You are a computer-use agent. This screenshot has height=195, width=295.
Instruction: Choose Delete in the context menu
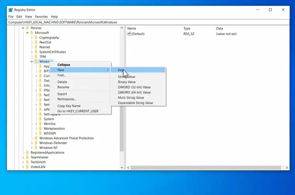coord(81,82)
